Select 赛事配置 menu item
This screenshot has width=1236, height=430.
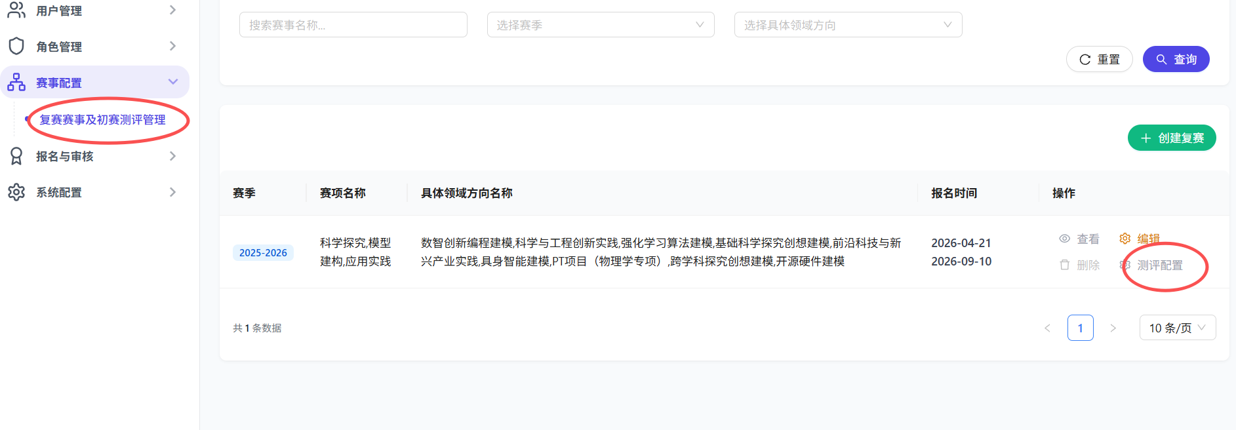[x=95, y=82]
